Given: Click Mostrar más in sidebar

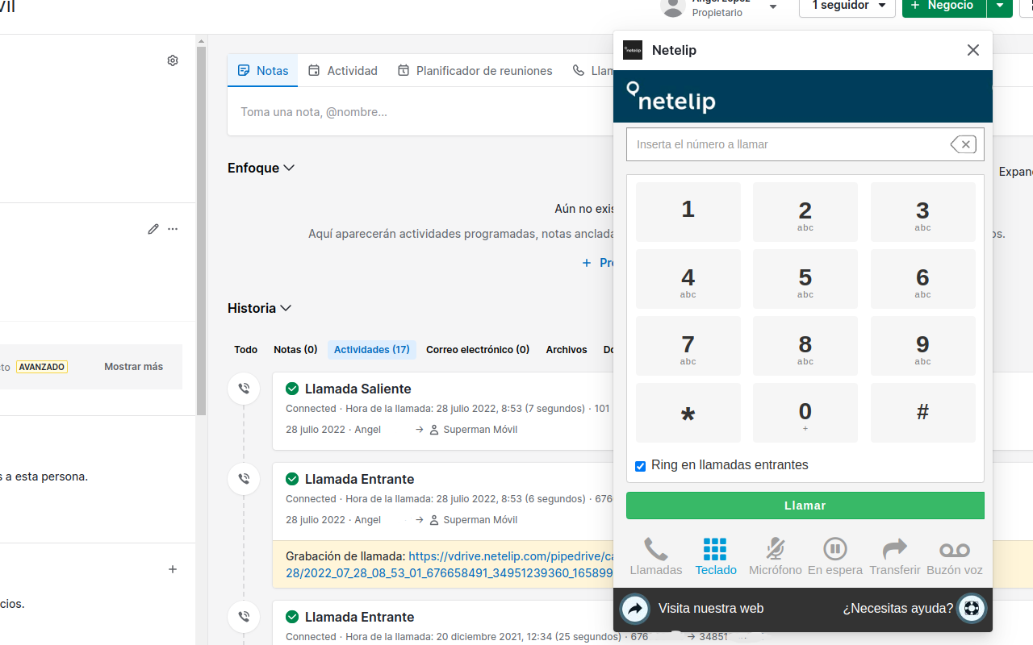Looking at the screenshot, I should coord(133,367).
